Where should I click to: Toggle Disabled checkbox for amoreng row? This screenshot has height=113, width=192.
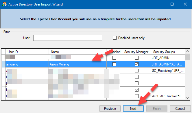(115, 64)
